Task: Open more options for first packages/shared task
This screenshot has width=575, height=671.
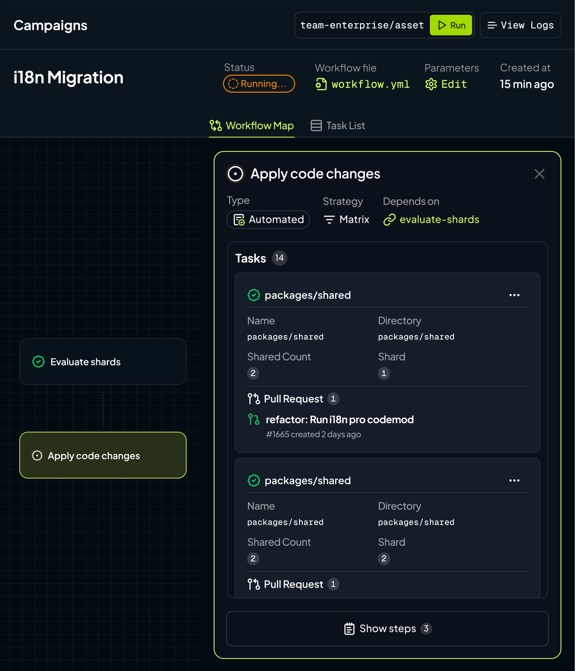Action: pos(514,295)
